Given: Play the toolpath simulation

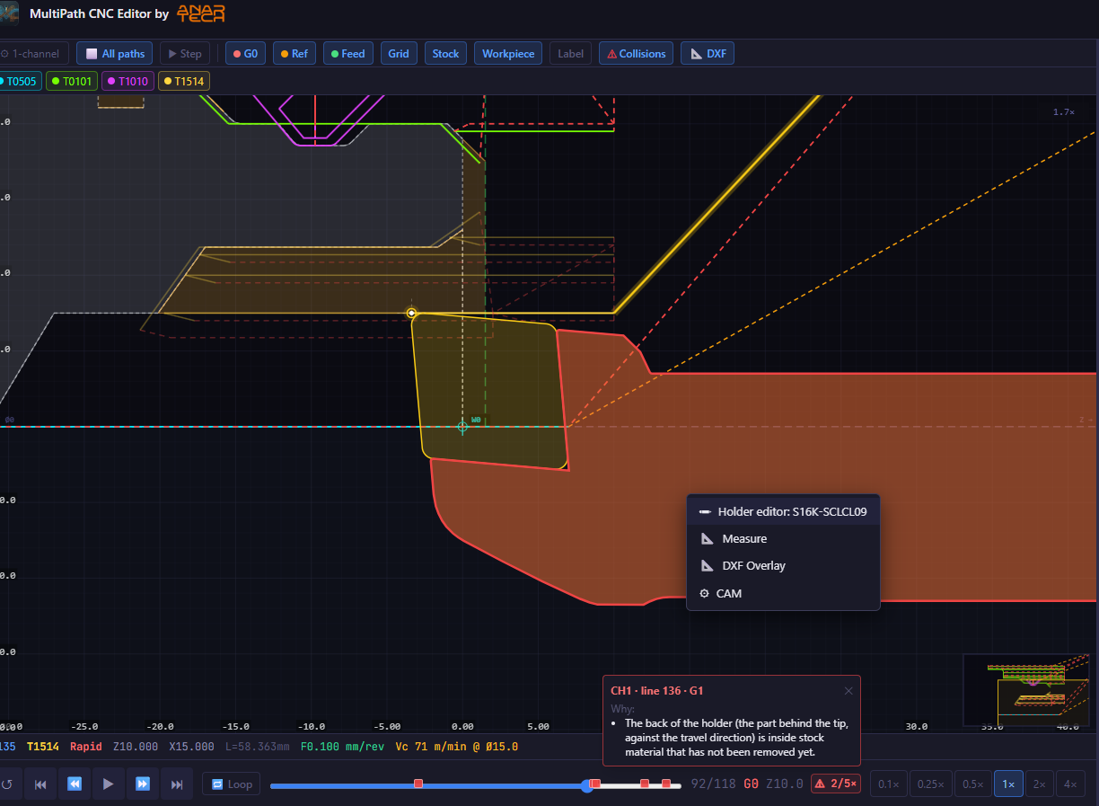Looking at the screenshot, I should (108, 784).
